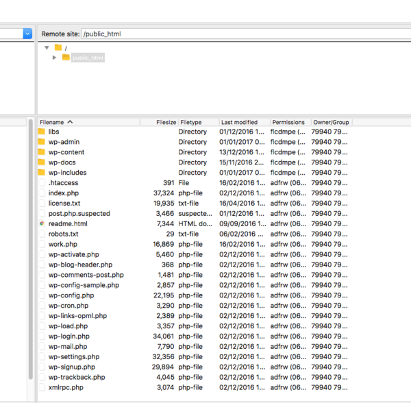Collapse the root directory tree node

click(x=47, y=47)
